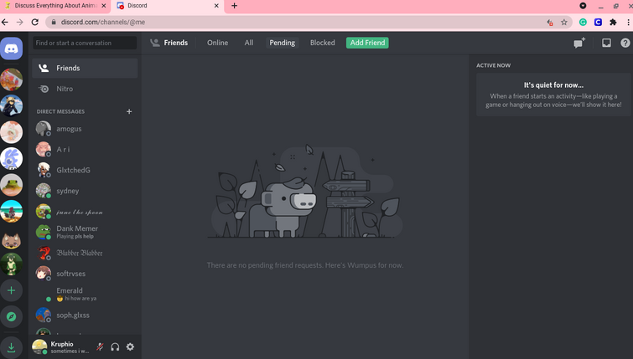This screenshot has height=359, width=633.
Task: Select the Online friends tab
Action: pos(218,43)
